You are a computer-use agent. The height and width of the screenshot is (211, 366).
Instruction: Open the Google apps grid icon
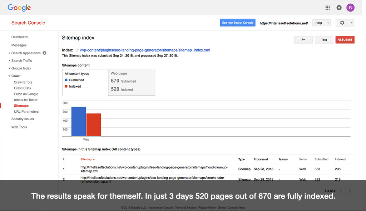point(327,7)
